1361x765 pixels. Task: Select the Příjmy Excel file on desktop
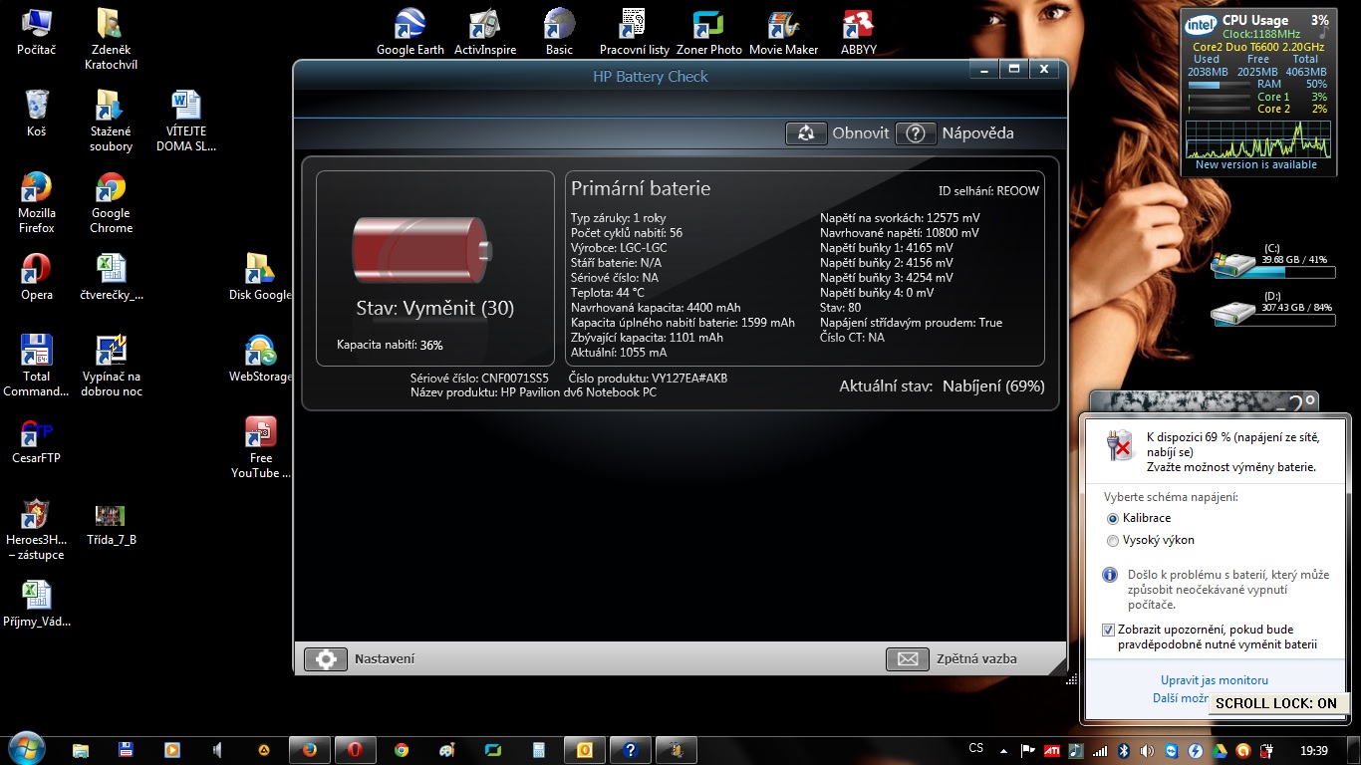click(36, 605)
